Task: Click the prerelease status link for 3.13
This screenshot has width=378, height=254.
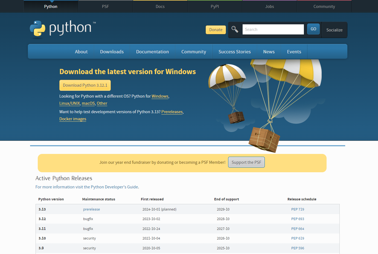Action: [x=91, y=209]
